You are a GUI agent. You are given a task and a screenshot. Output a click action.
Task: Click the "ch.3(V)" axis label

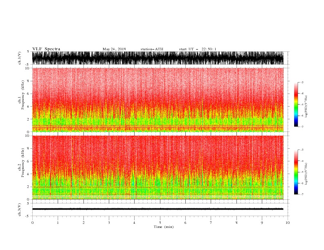pos(20,210)
